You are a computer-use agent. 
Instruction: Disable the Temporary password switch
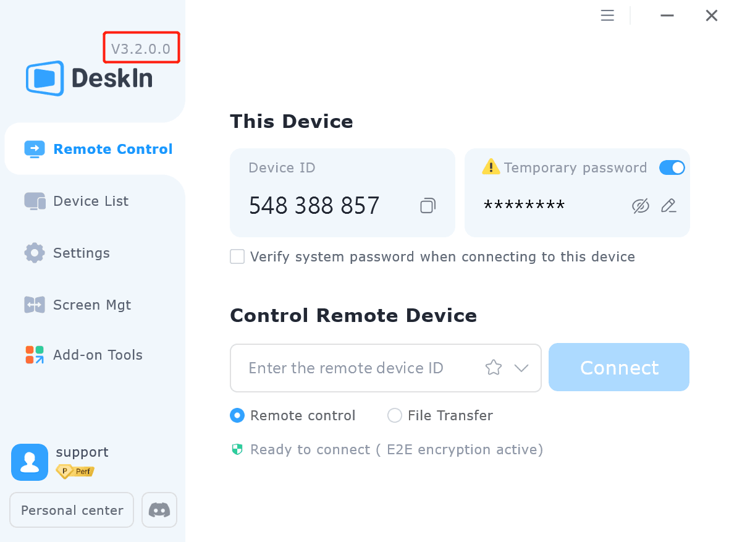point(672,167)
